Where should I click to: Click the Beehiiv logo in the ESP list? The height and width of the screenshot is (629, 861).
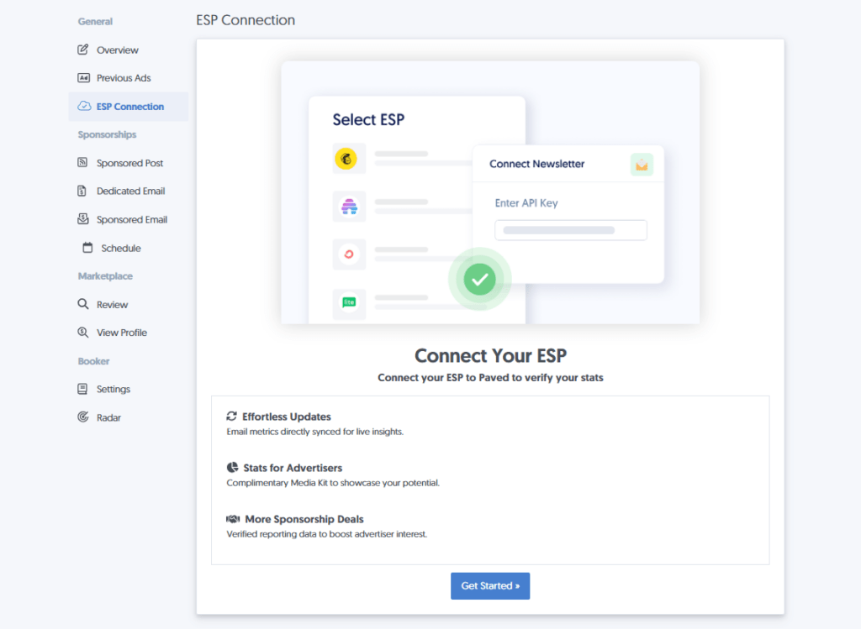(x=348, y=206)
